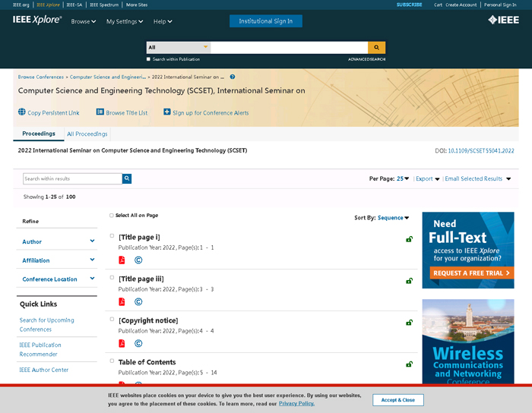Open ADVANCED SEARCH link
The height and width of the screenshot is (413, 532).
point(366,59)
